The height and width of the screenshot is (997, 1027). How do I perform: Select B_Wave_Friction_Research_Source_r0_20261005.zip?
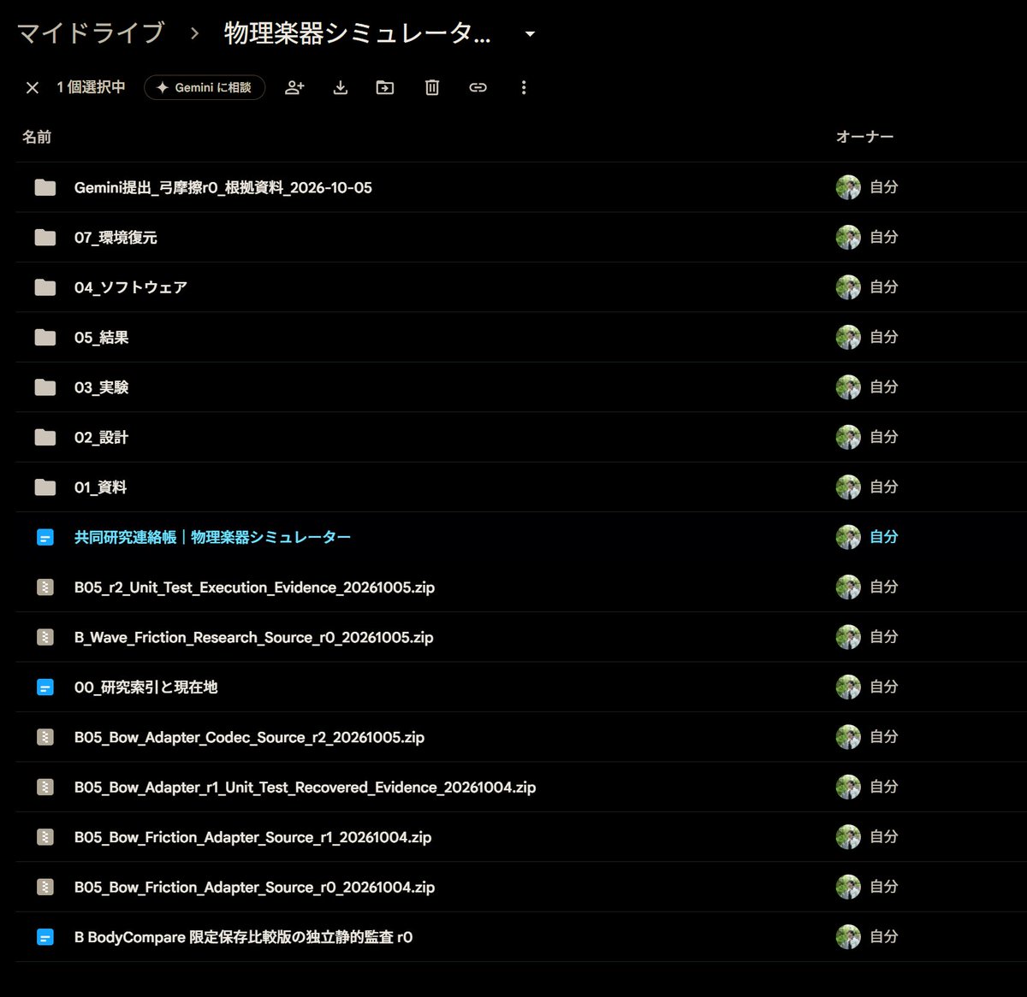(x=254, y=638)
